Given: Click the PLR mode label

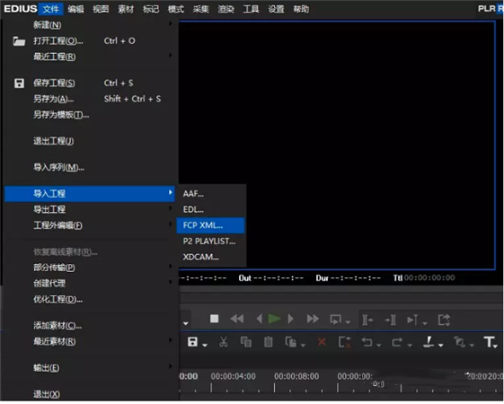Looking at the screenshot, I should click(x=487, y=9).
